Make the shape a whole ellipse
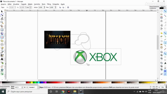 (68, 7)
